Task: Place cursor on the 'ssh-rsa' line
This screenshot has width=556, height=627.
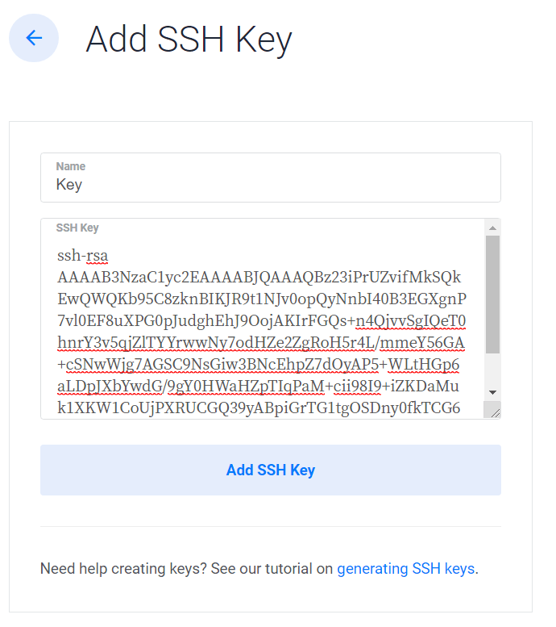Action: point(83,256)
